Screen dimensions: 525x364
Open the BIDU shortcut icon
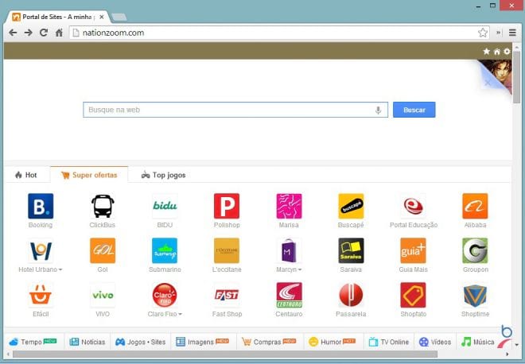point(165,206)
